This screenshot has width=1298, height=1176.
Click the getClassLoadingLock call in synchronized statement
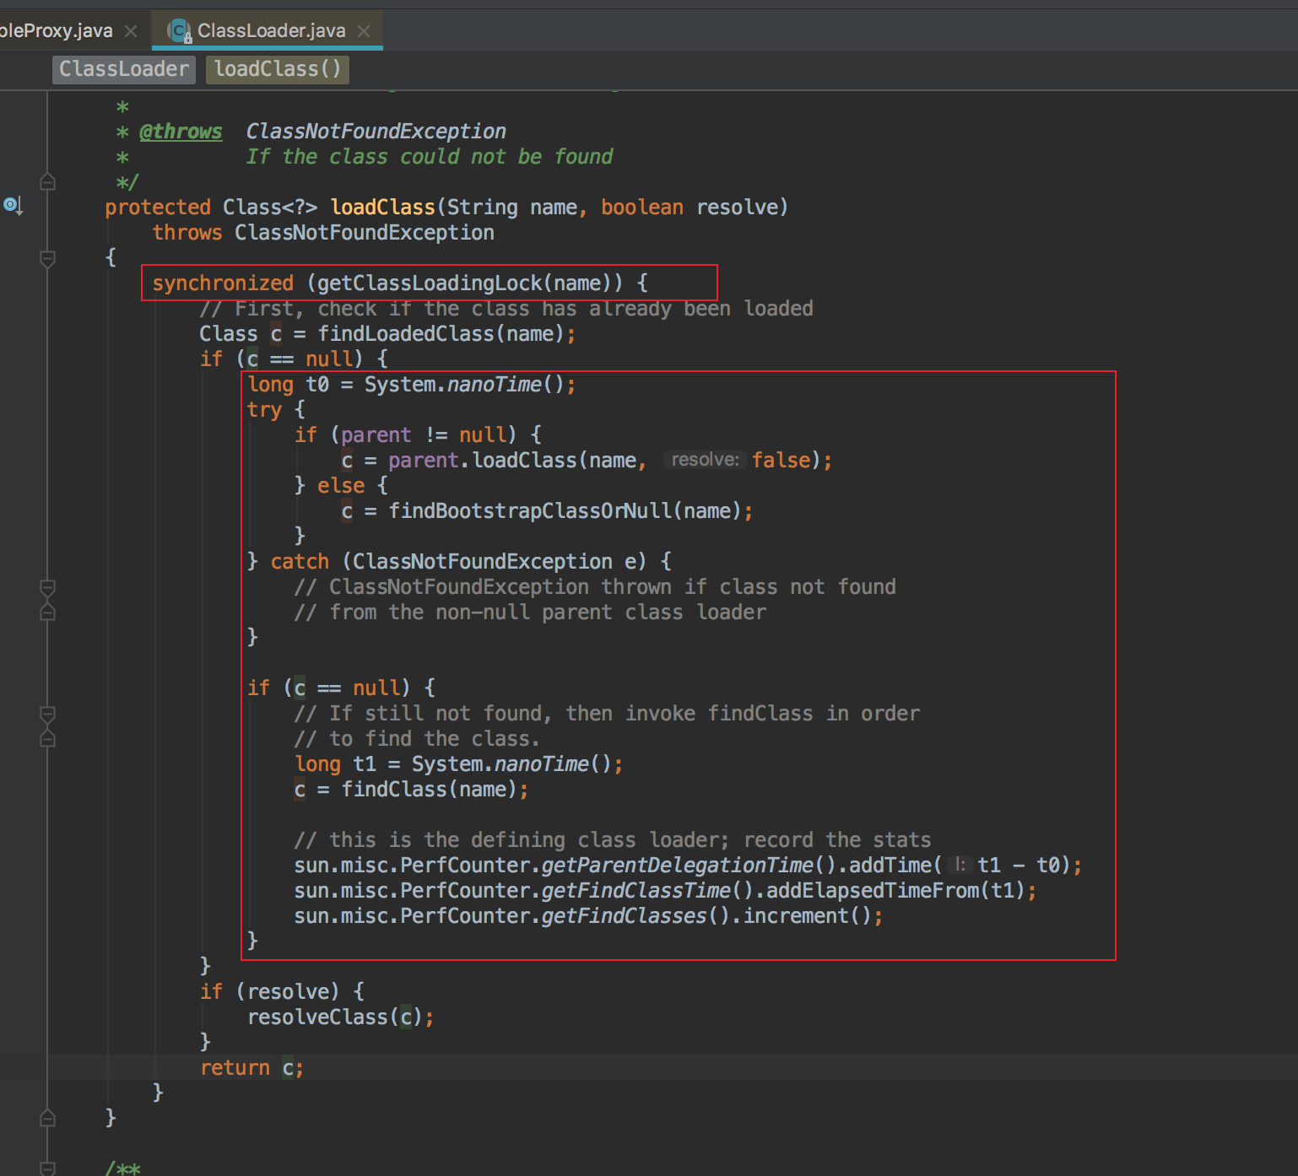point(429,283)
